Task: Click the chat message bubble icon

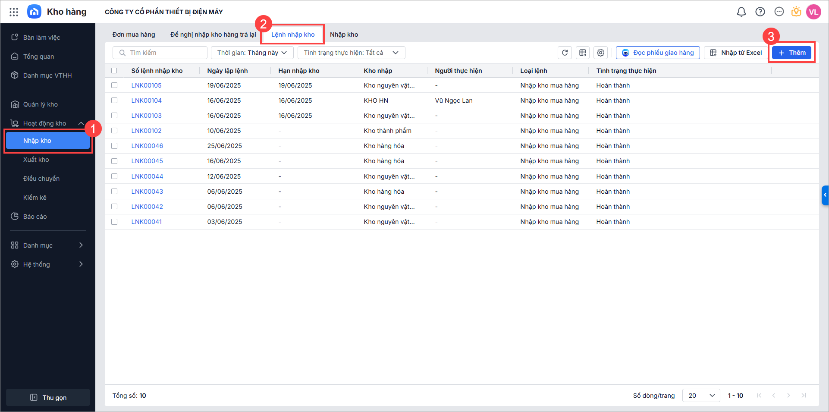Action: coord(779,12)
